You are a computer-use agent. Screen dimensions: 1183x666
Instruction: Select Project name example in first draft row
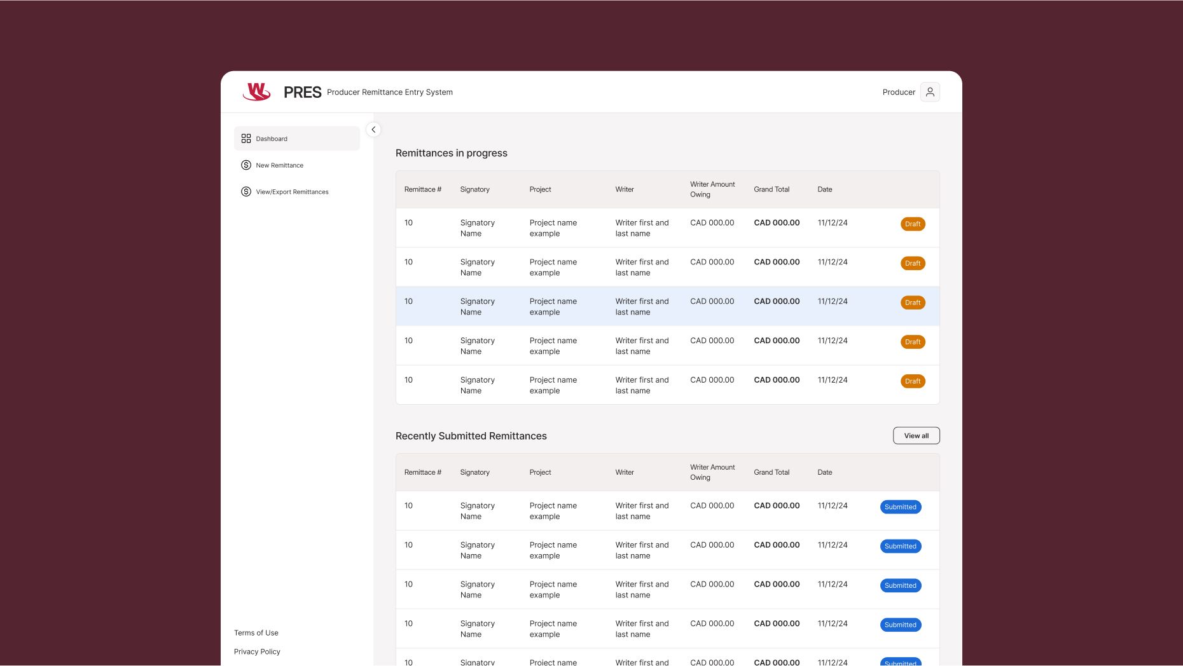(553, 228)
